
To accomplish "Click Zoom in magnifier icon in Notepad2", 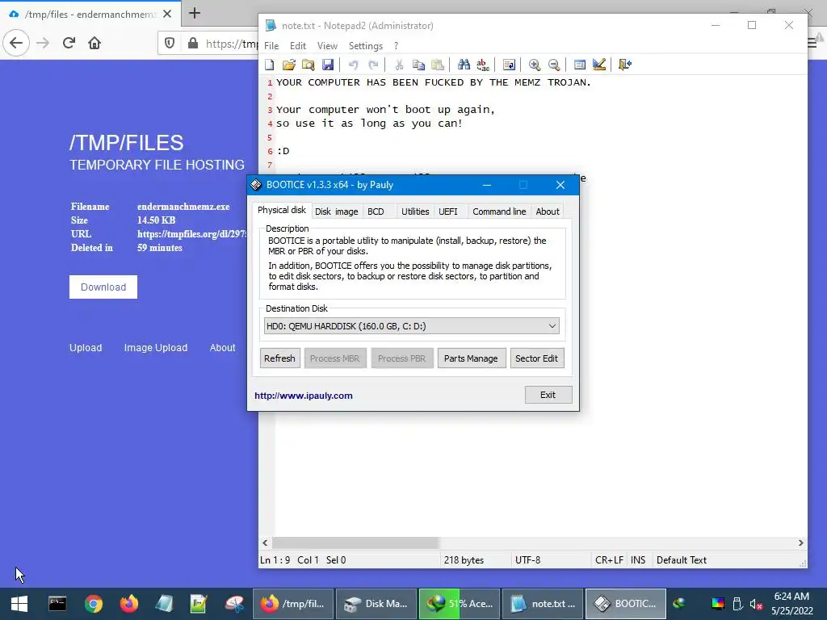I will tap(535, 65).
